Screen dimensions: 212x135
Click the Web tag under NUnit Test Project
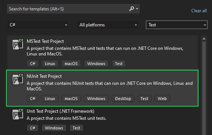[x=162, y=99]
